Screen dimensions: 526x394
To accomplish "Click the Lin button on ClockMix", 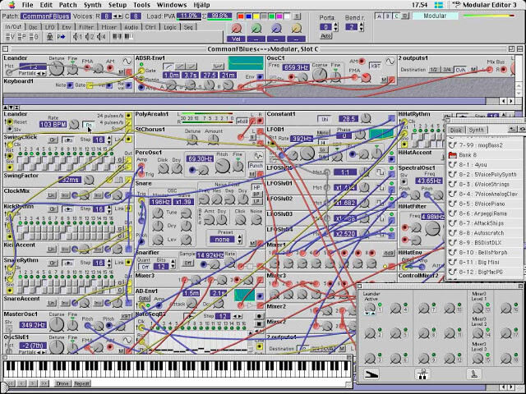I will (51, 195).
